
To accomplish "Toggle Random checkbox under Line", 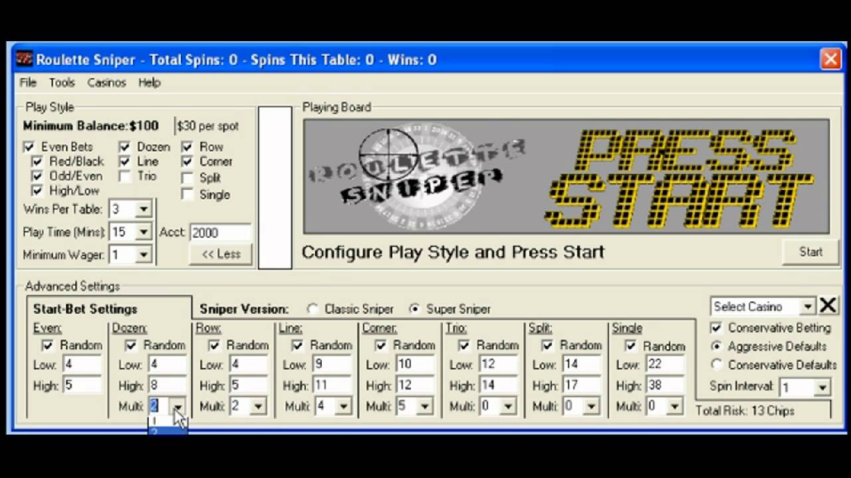I will 297,345.
